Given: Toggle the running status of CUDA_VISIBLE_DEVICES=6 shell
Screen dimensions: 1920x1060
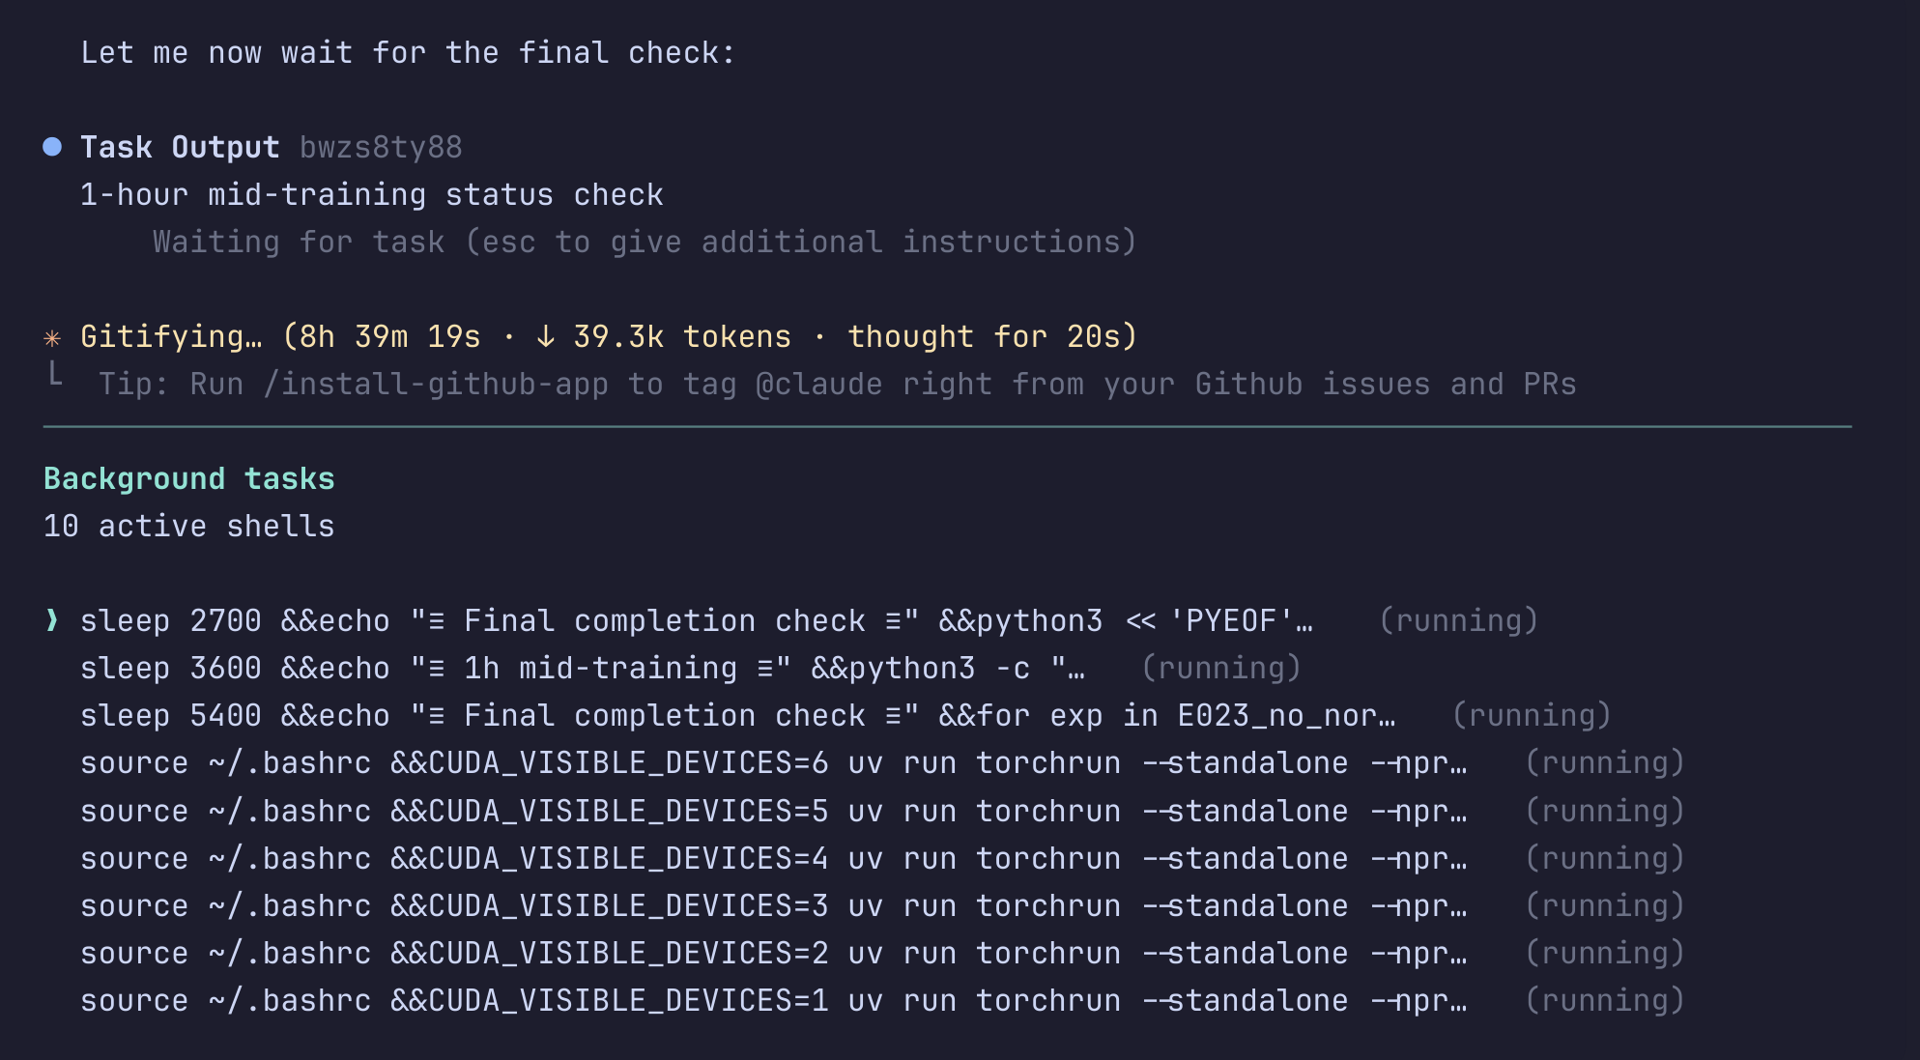Looking at the screenshot, I should click(1605, 761).
